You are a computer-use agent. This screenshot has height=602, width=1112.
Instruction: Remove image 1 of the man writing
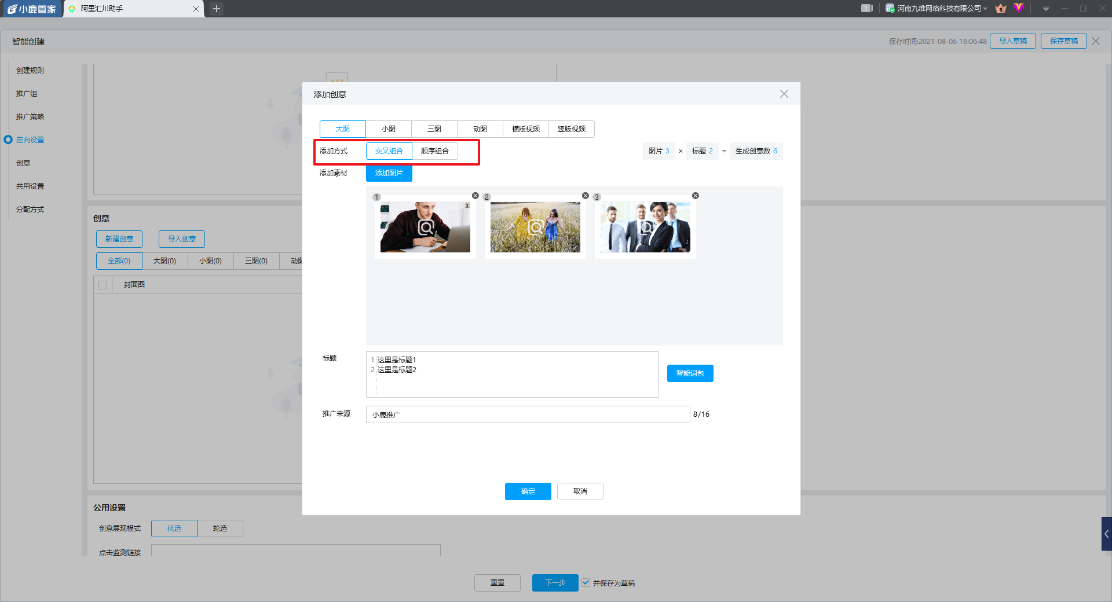tap(475, 196)
